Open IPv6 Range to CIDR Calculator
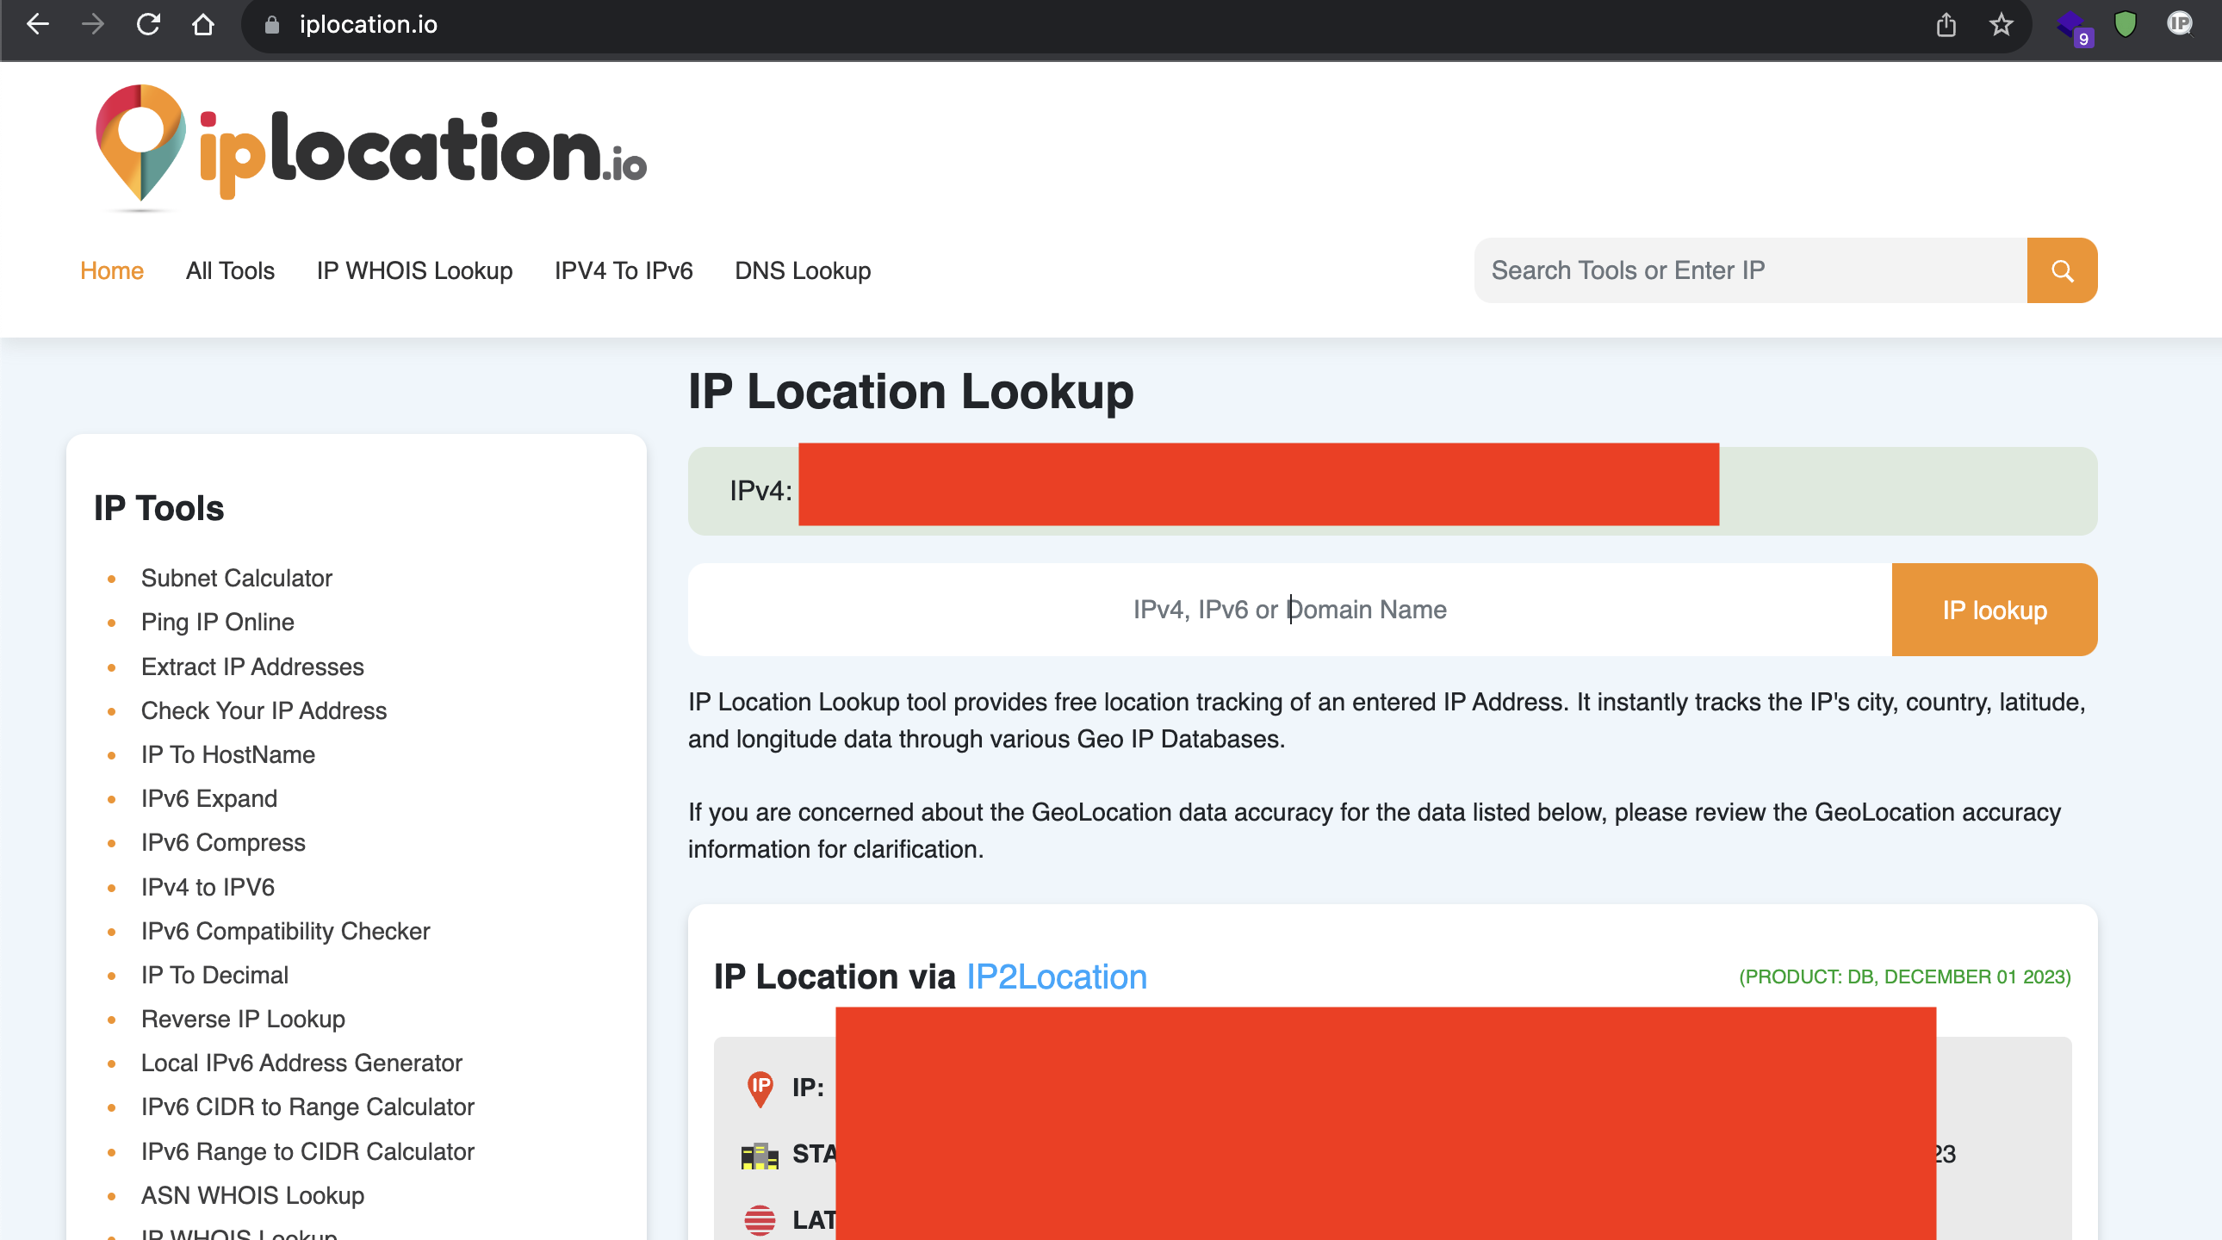2222x1240 pixels. pos(308,1152)
